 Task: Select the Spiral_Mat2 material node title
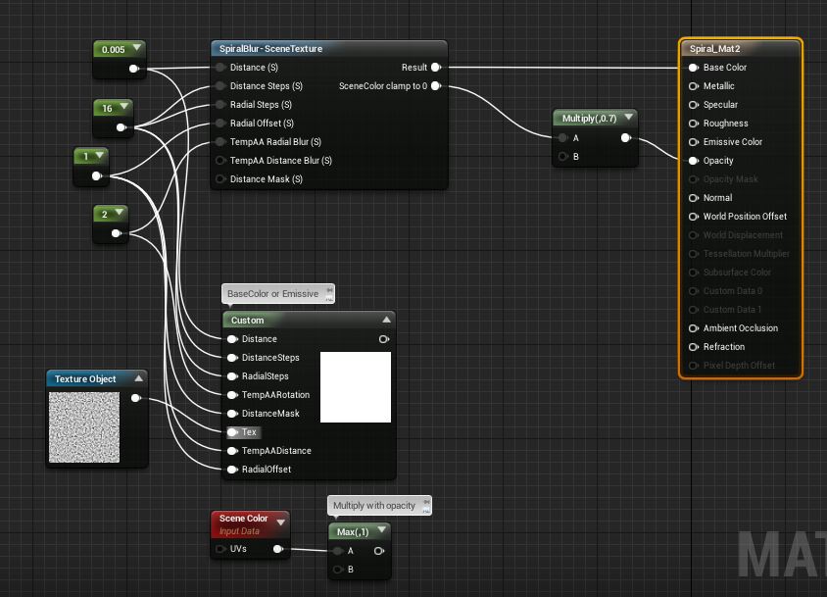coord(714,49)
